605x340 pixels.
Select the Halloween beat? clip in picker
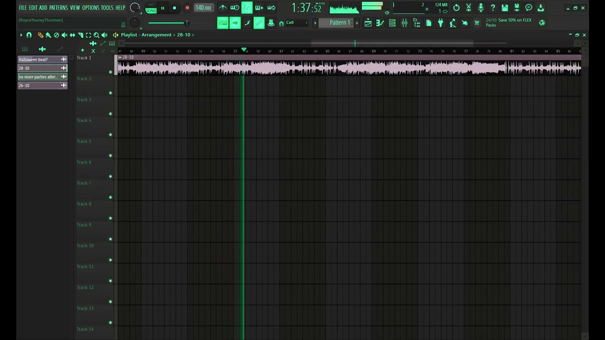tap(43, 59)
